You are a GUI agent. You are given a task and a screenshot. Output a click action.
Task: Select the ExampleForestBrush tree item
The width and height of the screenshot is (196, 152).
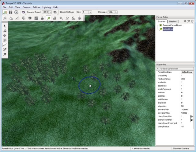point(172,25)
